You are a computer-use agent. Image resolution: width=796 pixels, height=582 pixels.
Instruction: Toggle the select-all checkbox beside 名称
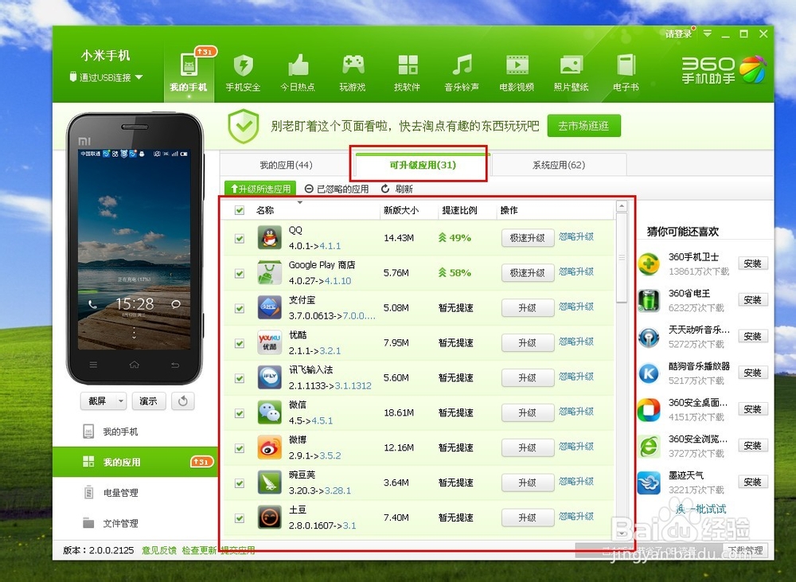tap(240, 210)
